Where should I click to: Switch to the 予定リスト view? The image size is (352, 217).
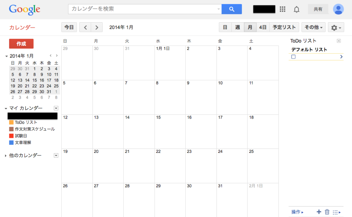(284, 27)
